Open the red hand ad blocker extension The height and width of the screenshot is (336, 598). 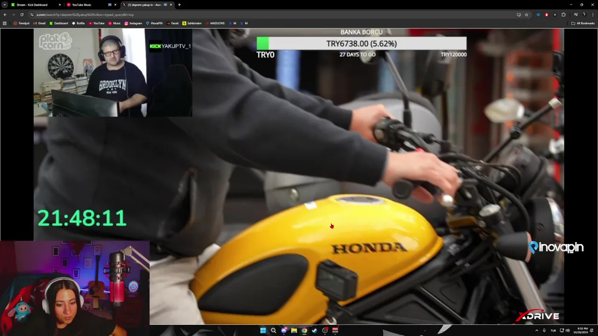pyautogui.click(x=547, y=14)
